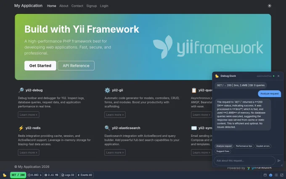Click the Suggest fixes suggestion chip
Image resolution: width=286 pixels, height=179 pixels.
[223, 151]
